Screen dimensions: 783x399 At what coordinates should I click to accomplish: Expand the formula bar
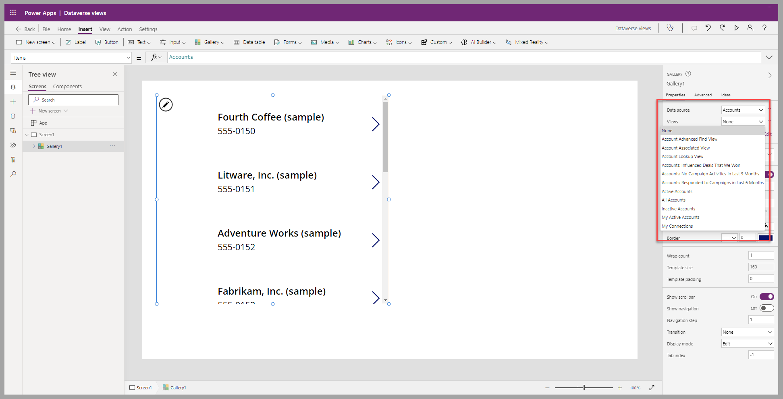(769, 57)
